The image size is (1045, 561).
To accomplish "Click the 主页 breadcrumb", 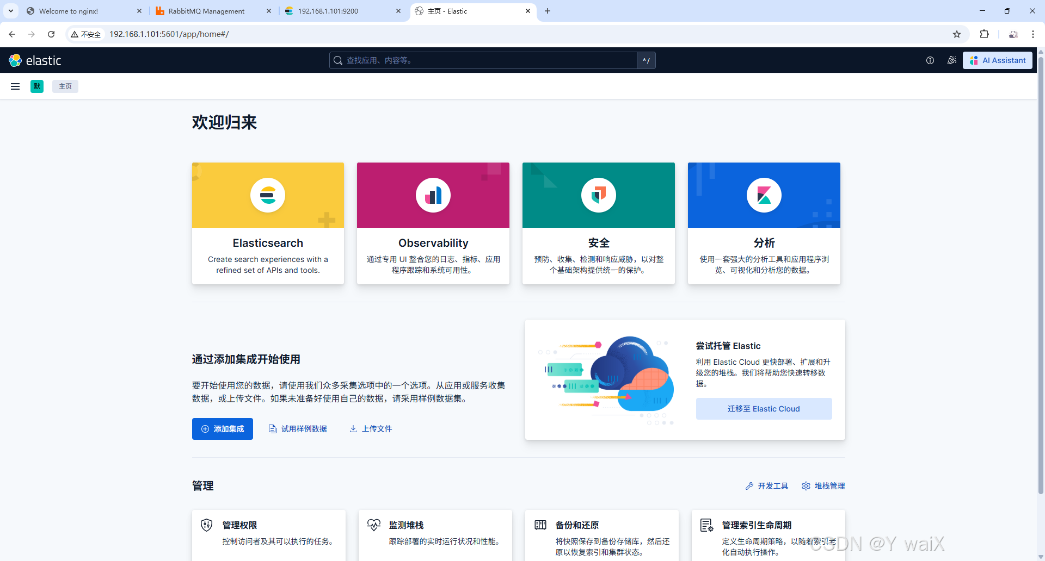I will point(65,86).
